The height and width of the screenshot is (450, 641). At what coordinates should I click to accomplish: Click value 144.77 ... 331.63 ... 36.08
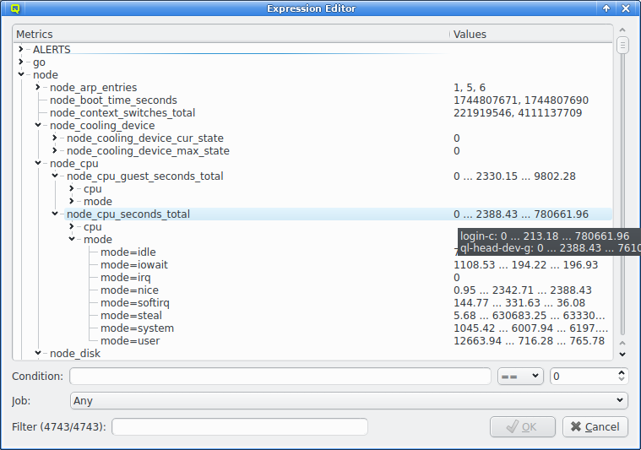(519, 303)
